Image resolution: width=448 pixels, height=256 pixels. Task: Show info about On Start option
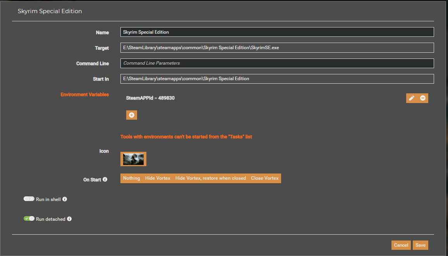pyautogui.click(x=105, y=179)
